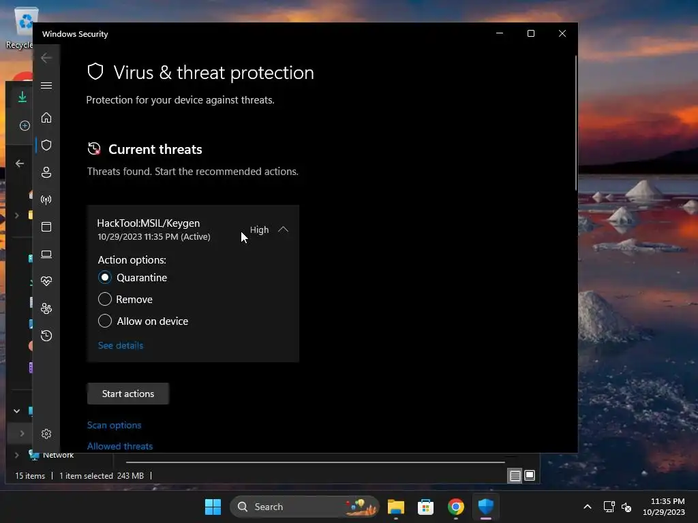
Task: Open the Recycle Bin desktop icon
Action: [x=22, y=27]
